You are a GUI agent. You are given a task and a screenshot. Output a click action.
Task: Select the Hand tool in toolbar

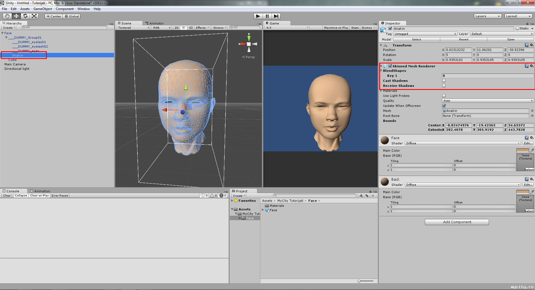(7, 16)
